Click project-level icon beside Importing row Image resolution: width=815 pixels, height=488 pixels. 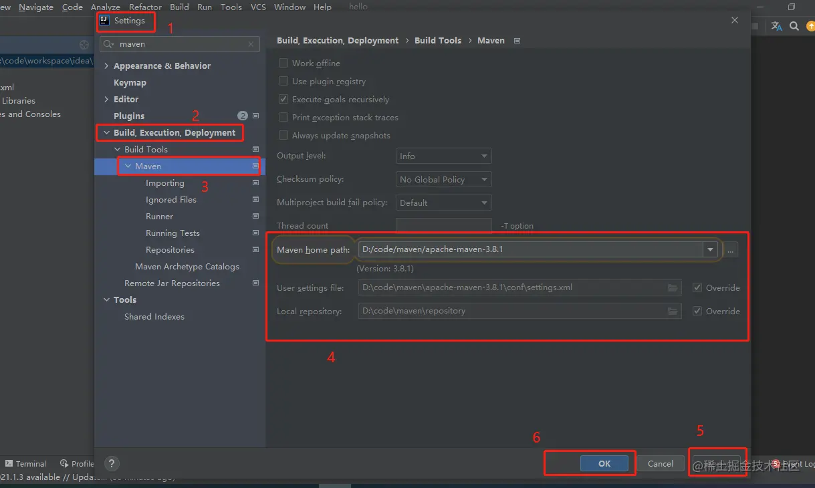[x=255, y=182]
